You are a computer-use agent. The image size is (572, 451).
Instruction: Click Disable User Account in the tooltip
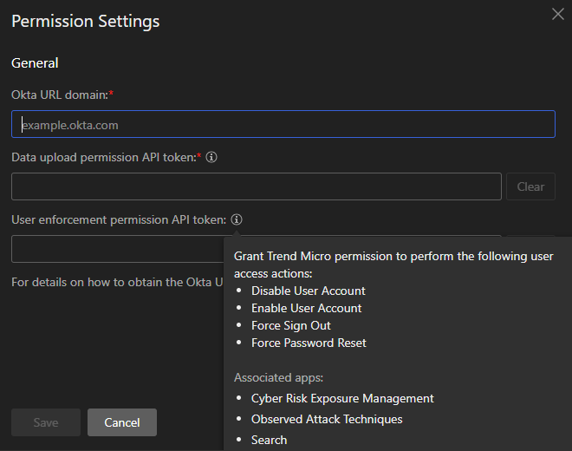pyautogui.click(x=308, y=291)
